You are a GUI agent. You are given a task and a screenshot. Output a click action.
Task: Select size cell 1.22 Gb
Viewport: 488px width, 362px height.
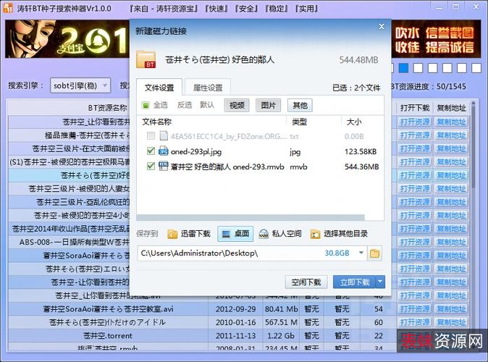pos(281,335)
